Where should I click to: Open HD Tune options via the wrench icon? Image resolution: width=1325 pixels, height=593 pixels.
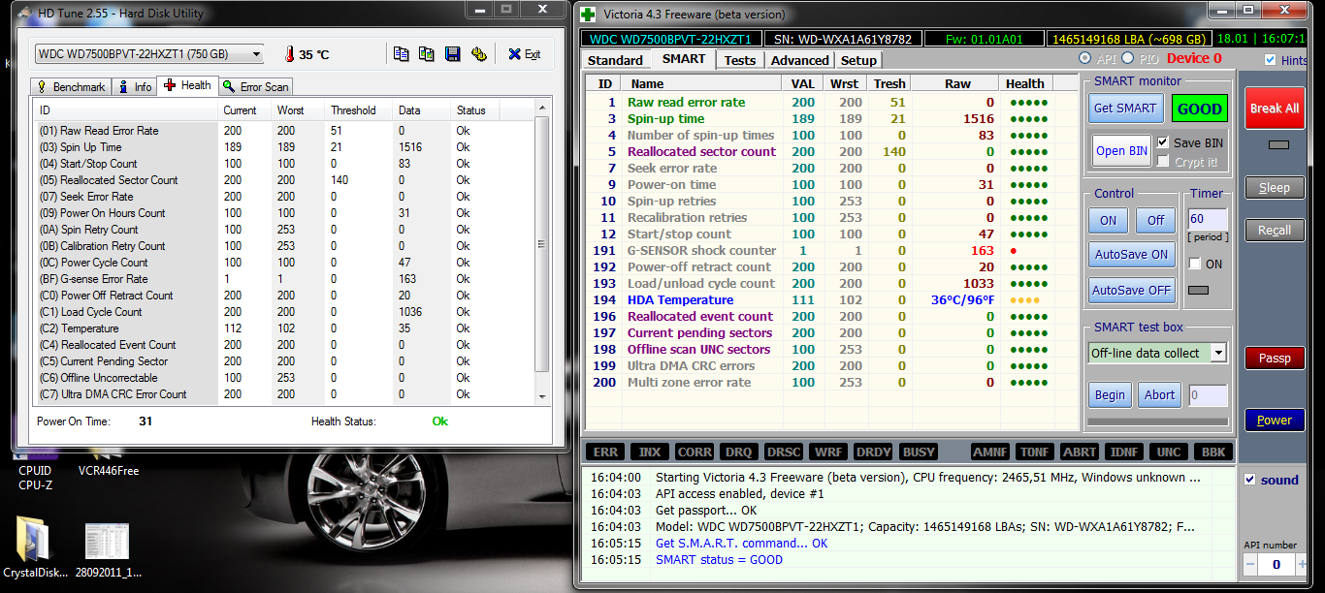tap(478, 54)
